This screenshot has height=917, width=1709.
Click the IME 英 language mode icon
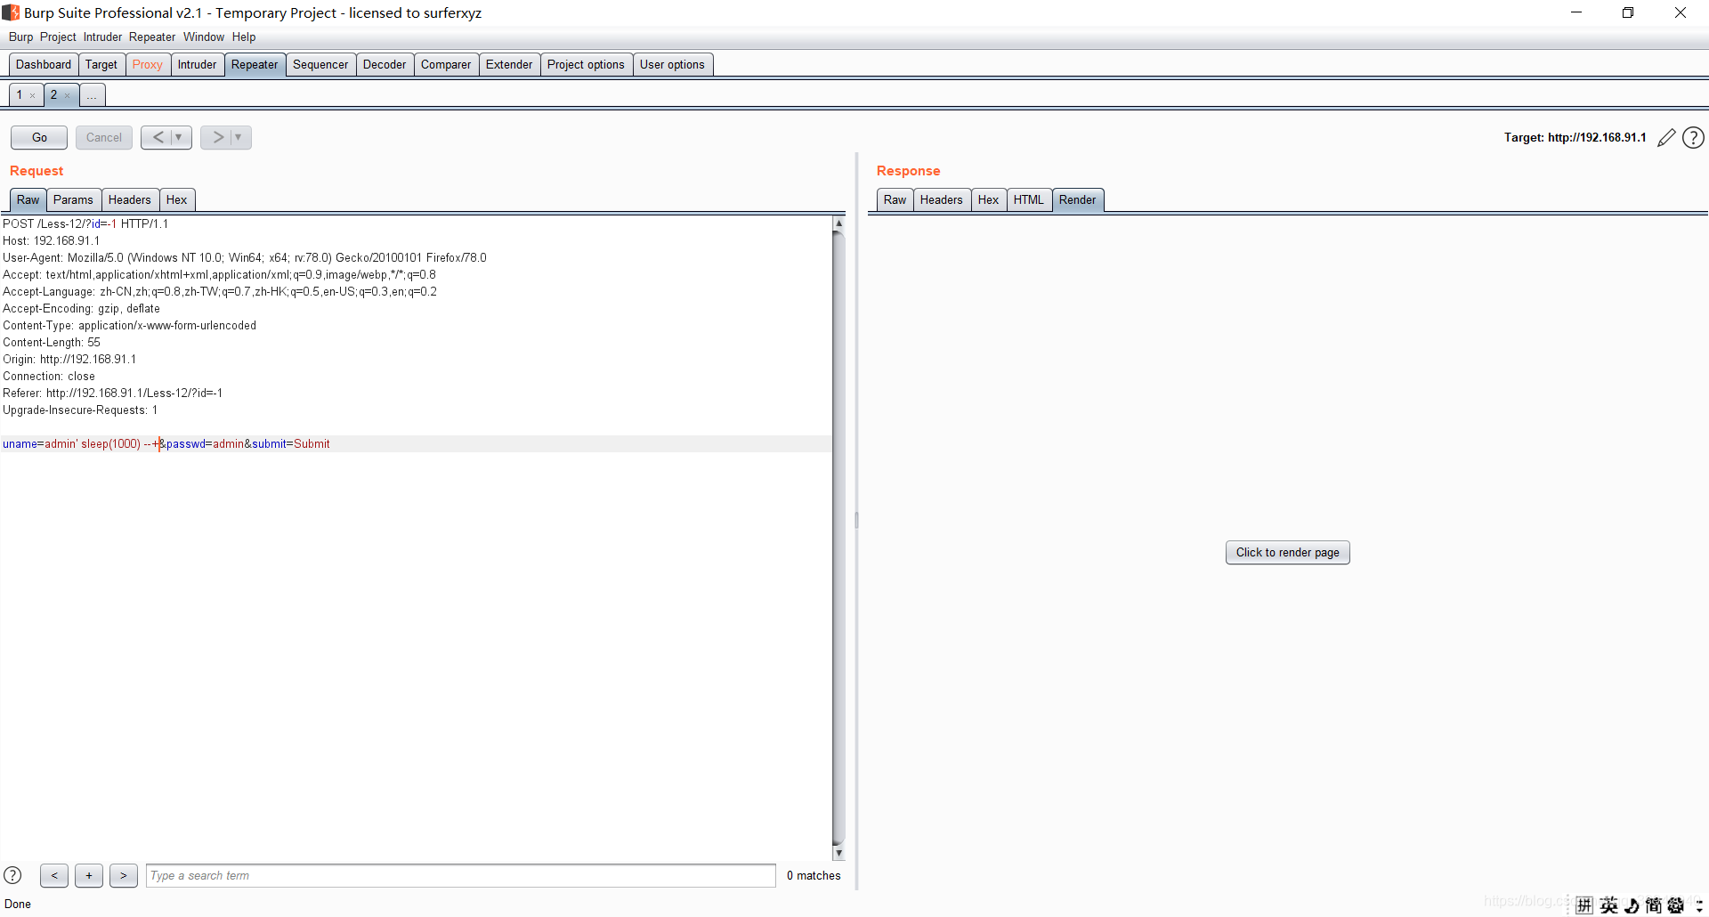point(1608,905)
